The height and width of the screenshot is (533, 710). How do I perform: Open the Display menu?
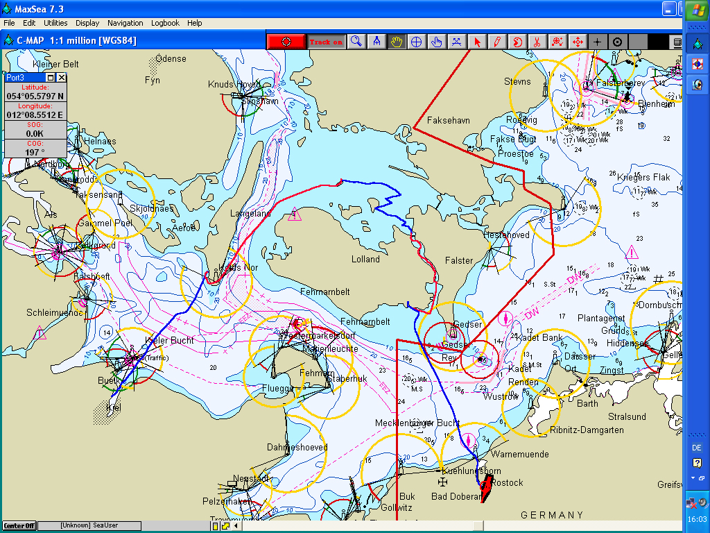click(x=87, y=23)
